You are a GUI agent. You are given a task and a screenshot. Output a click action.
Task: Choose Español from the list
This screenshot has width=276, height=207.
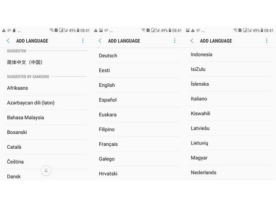tap(108, 100)
